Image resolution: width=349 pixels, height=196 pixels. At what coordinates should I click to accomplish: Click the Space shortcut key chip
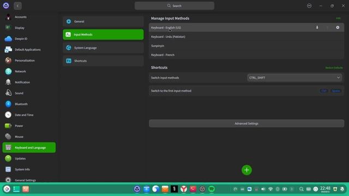click(336, 91)
